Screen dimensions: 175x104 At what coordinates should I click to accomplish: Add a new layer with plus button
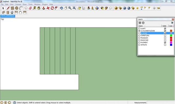click(x=140, y=23)
